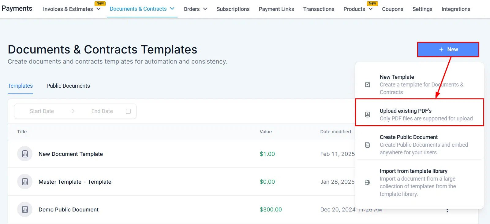Switch to the Public Documents tab
The image size is (490, 224).
point(68,86)
